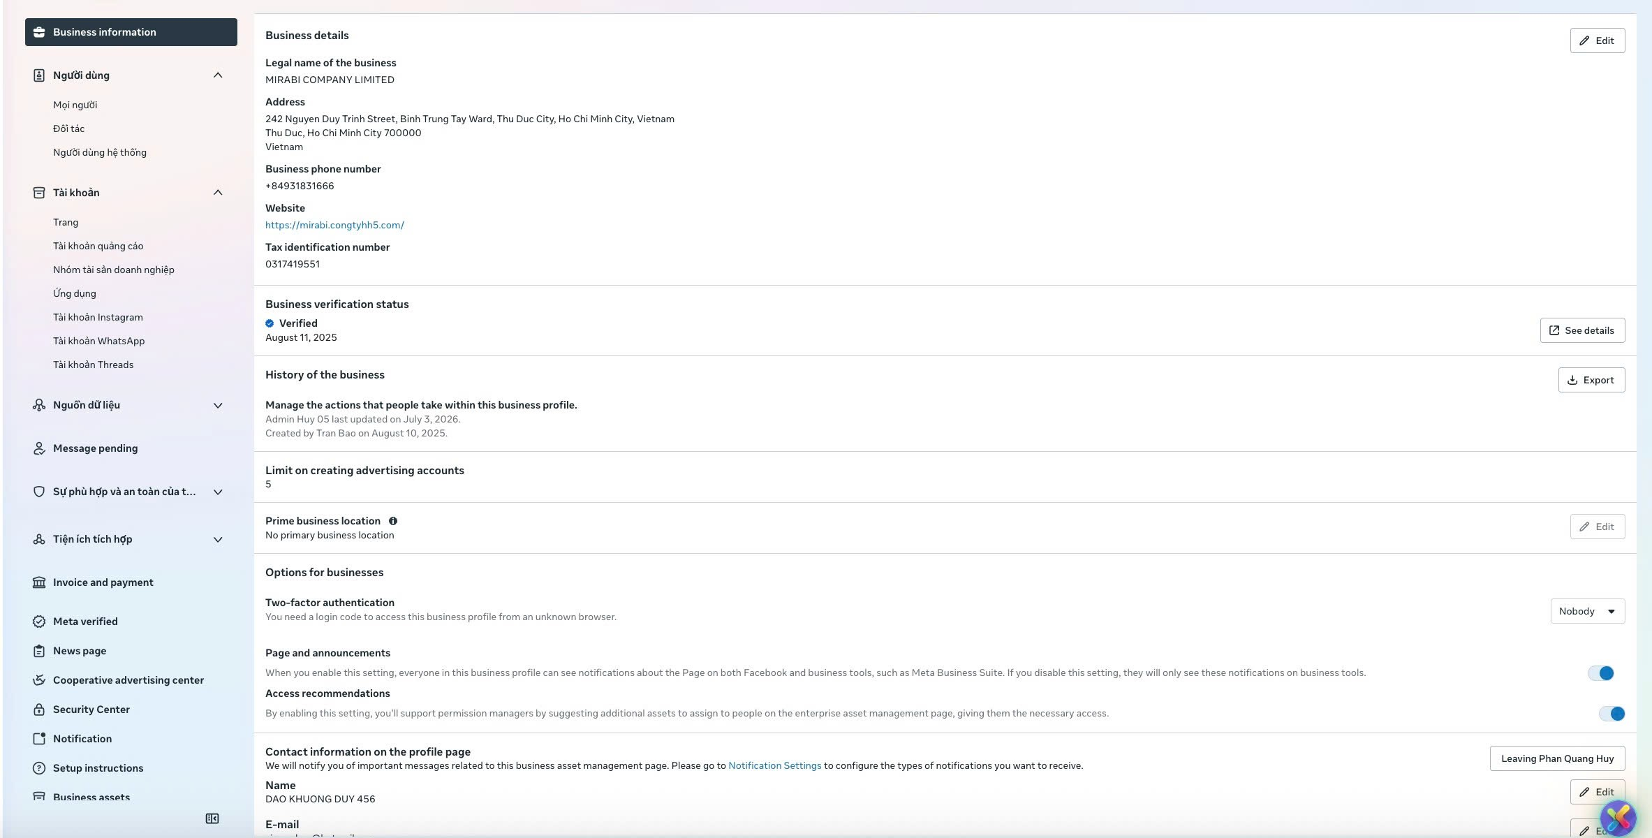
Task: Follow the Notification Settings link
Action: point(775,765)
